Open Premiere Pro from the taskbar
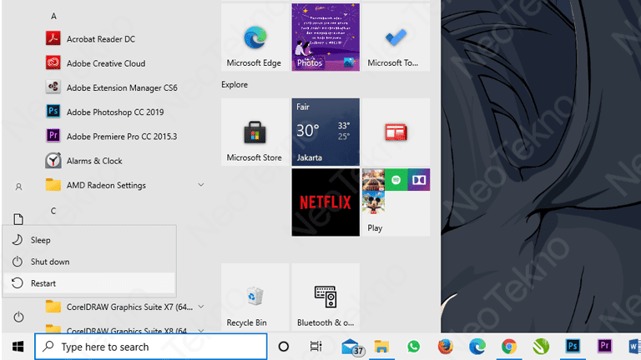 (604, 347)
